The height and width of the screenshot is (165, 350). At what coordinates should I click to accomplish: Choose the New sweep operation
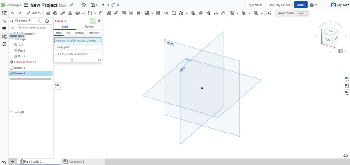click(x=59, y=33)
